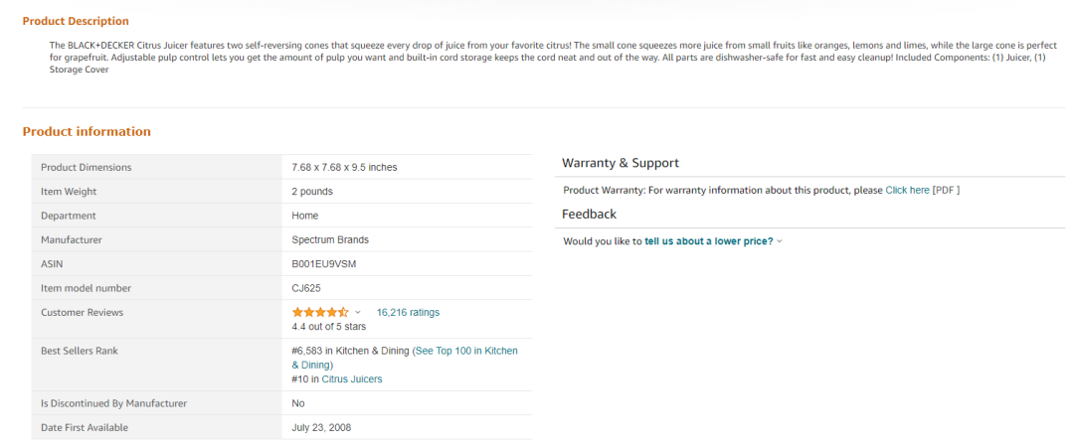Image resolution: width=1074 pixels, height=448 pixels.
Task: Click the date July 23, 2008
Action: [x=321, y=428]
